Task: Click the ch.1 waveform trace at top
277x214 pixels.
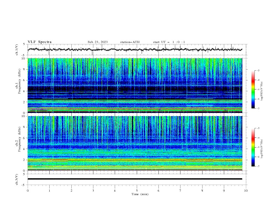Action: coord(135,50)
